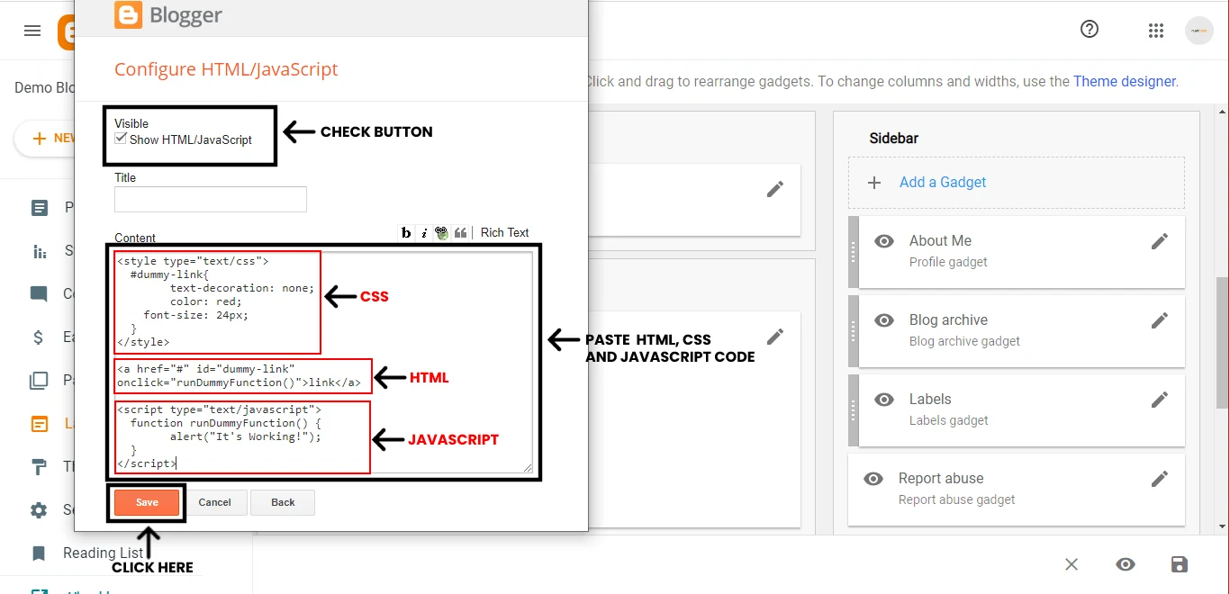Open the Posts section in Blogger sidebar

coord(40,207)
